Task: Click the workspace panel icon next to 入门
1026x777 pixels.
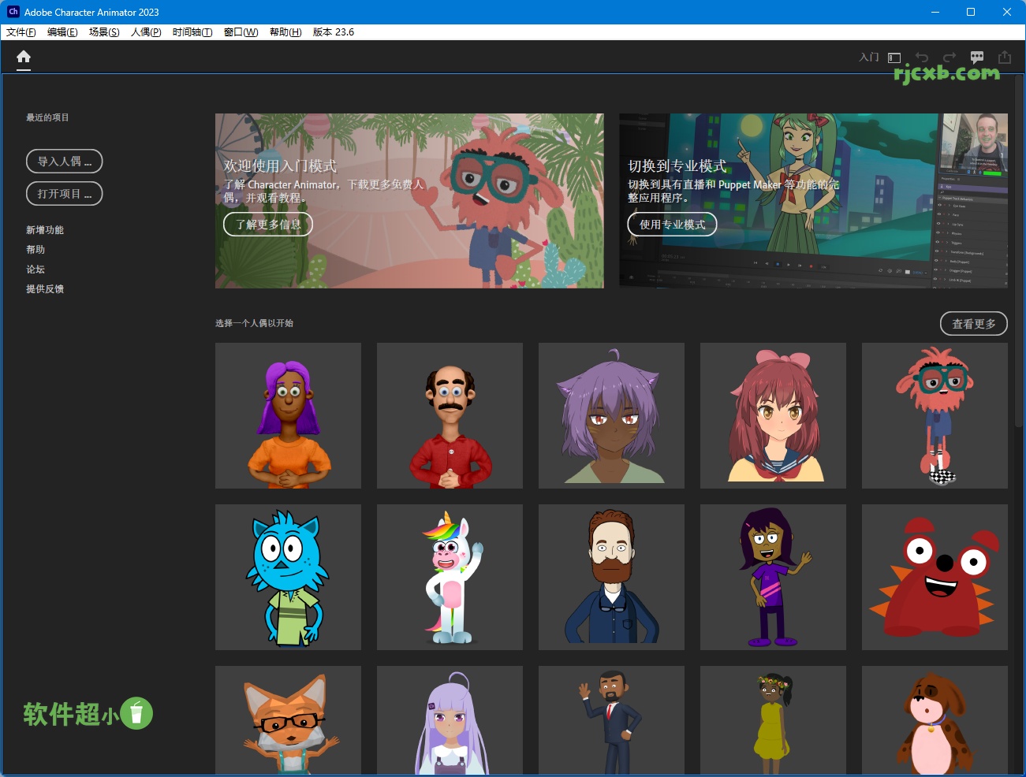Action: coord(893,57)
